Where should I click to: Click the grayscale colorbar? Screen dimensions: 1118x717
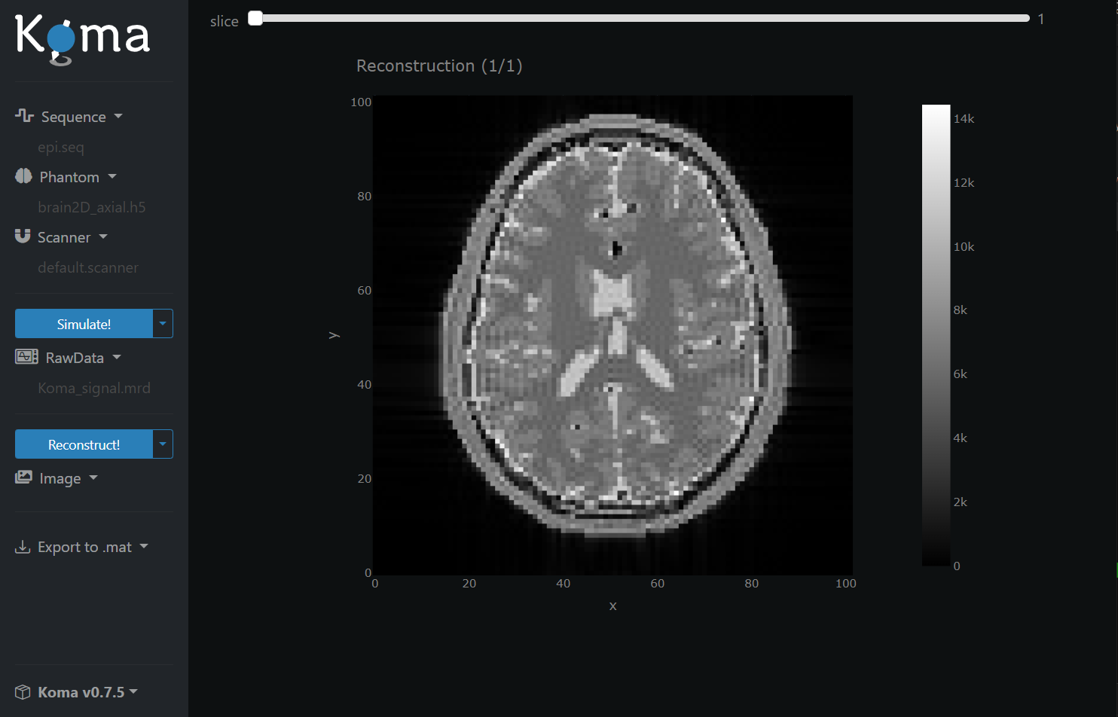pyautogui.click(x=936, y=335)
